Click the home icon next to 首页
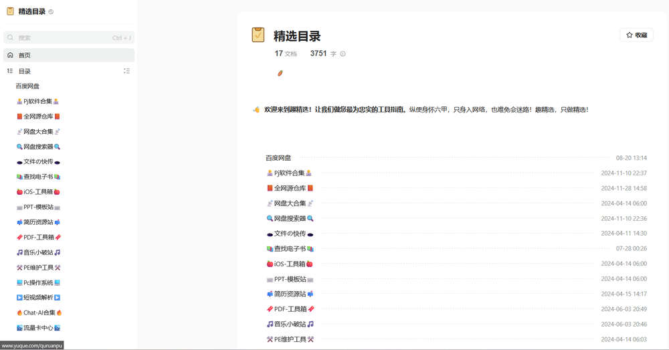The image size is (669, 350). [x=10, y=55]
